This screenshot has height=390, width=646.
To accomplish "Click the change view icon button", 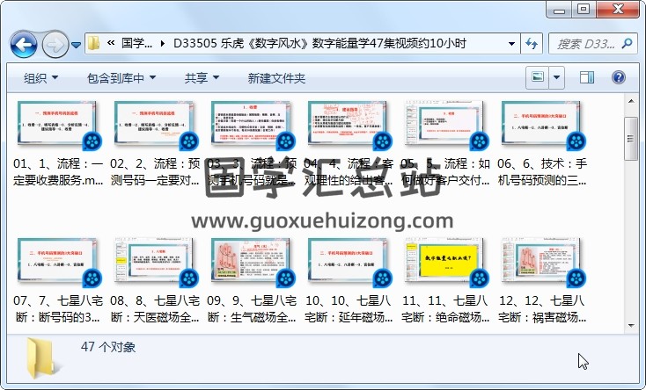I will 538,78.
